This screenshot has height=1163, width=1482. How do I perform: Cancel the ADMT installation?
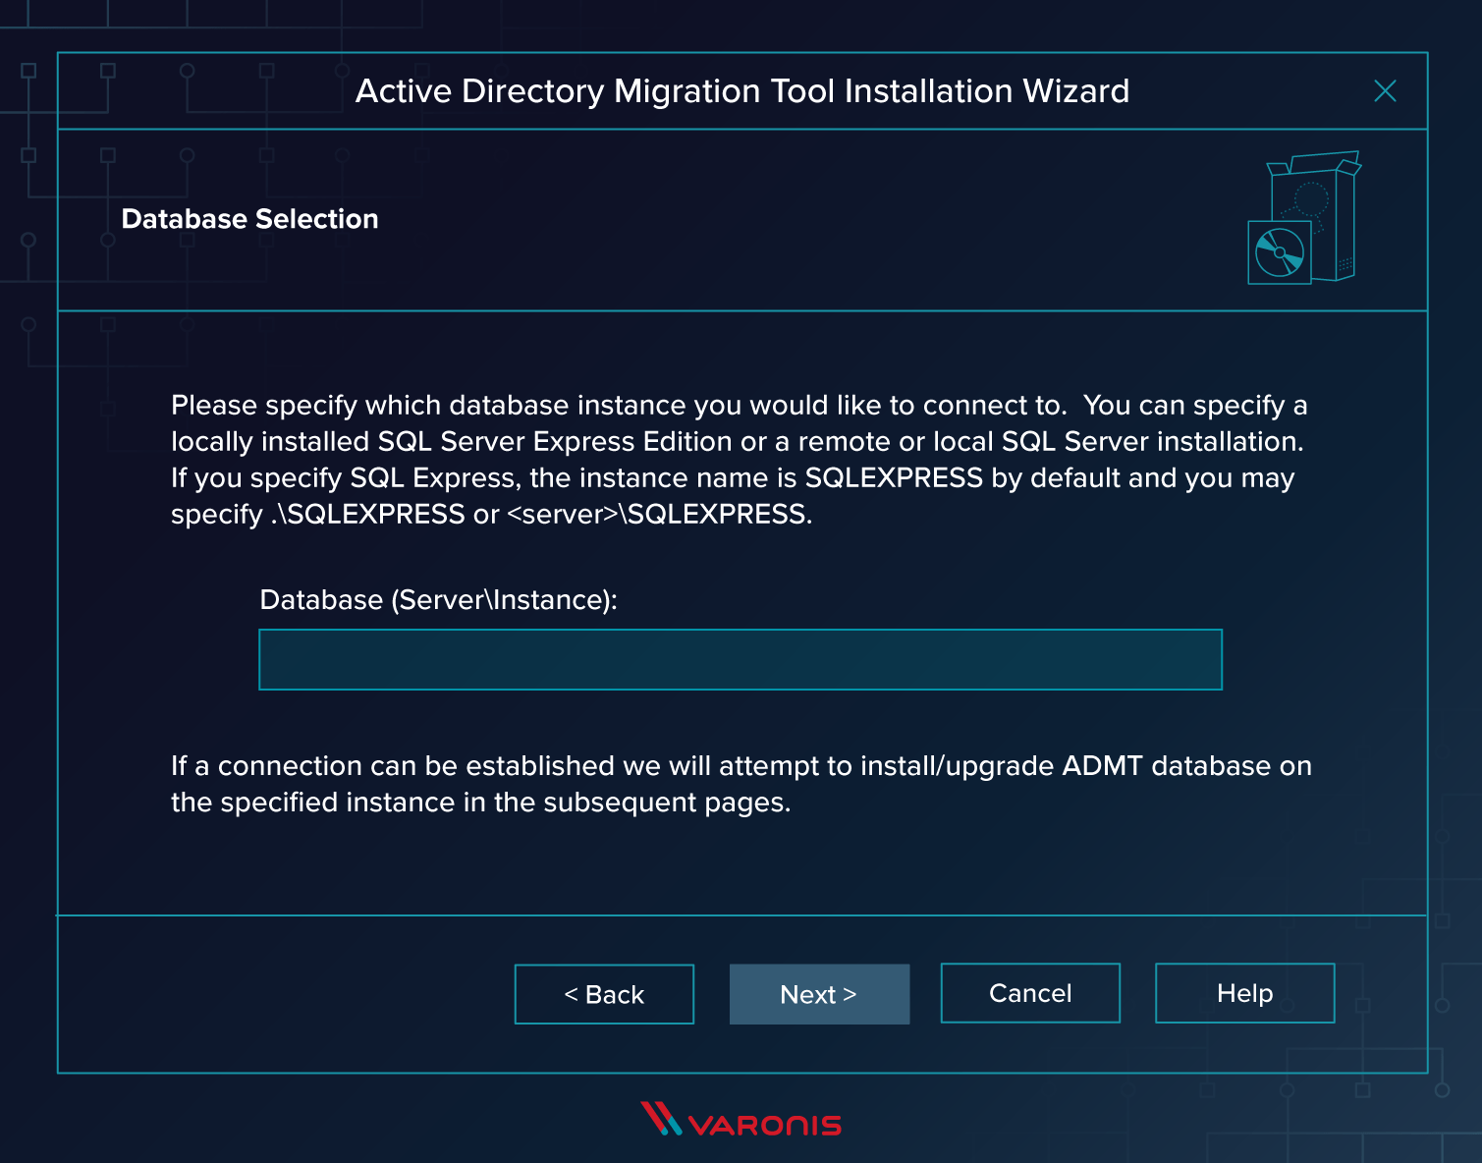1029,993
